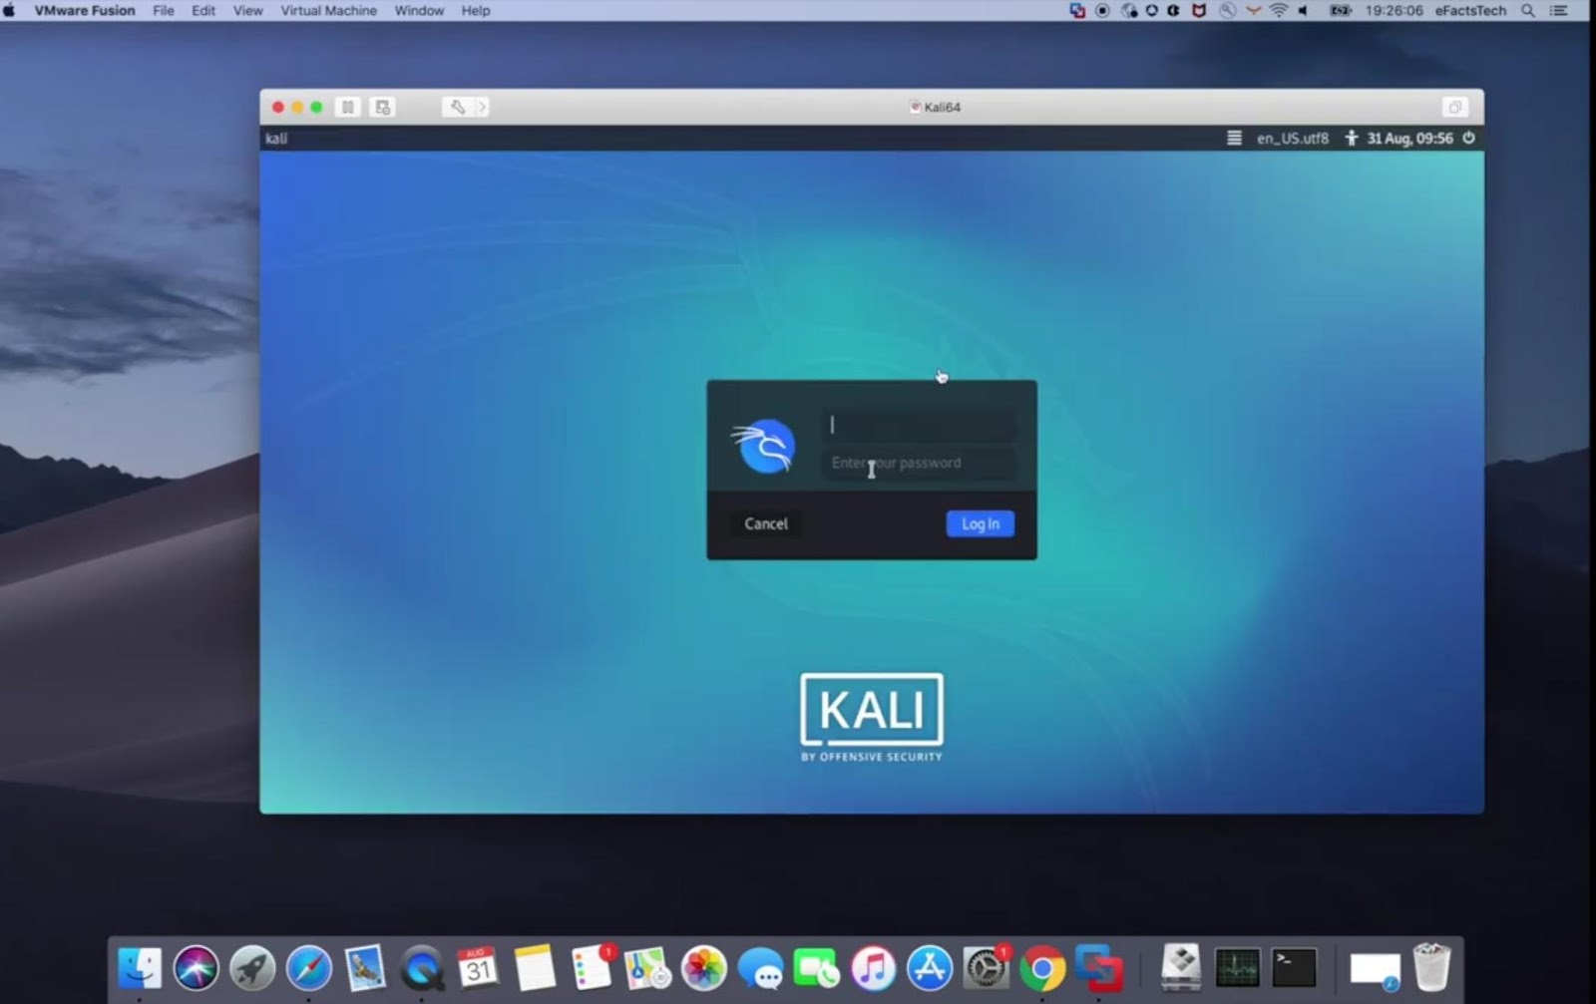
Task: Open App Store from the dock
Action: click(x=930, y=968)
